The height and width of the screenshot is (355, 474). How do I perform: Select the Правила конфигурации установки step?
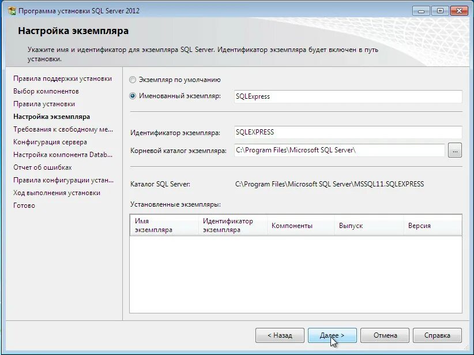point(63,180)
